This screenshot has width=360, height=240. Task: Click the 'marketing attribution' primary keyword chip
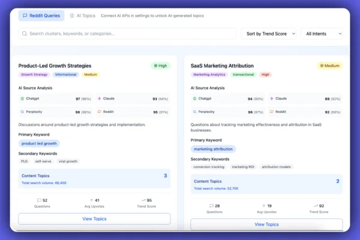213,148
